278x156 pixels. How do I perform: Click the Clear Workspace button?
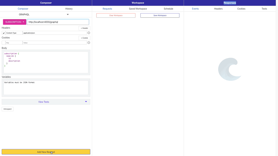(x=116, y=15)
